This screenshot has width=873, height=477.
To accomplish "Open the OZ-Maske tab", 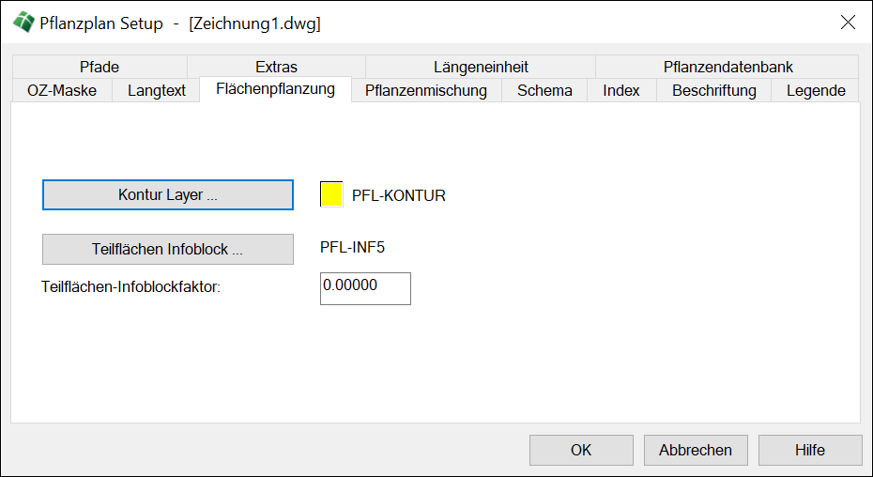I will click(62, 90).
